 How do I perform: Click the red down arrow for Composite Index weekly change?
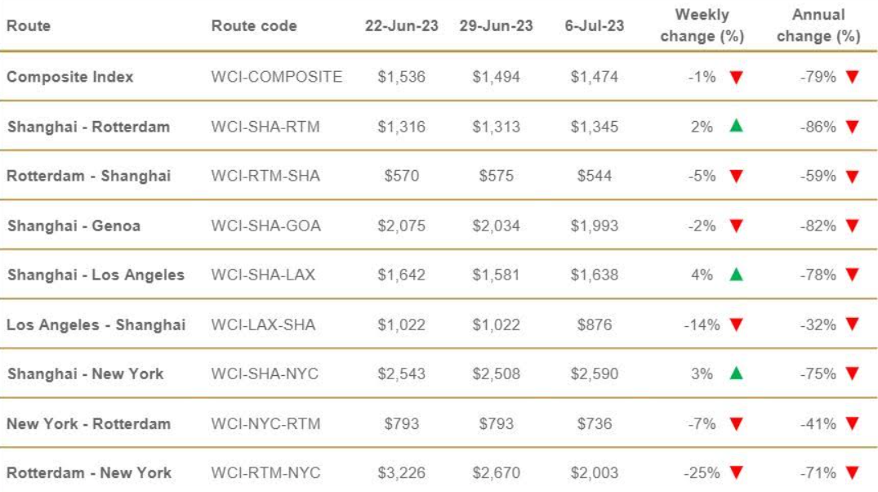point(737,78)
